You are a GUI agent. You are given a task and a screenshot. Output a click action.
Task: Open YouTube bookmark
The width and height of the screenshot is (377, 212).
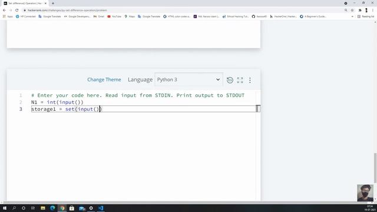(x=114, y=16)
